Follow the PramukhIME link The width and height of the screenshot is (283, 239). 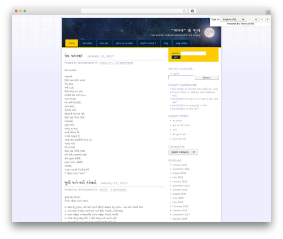point(247,24)
